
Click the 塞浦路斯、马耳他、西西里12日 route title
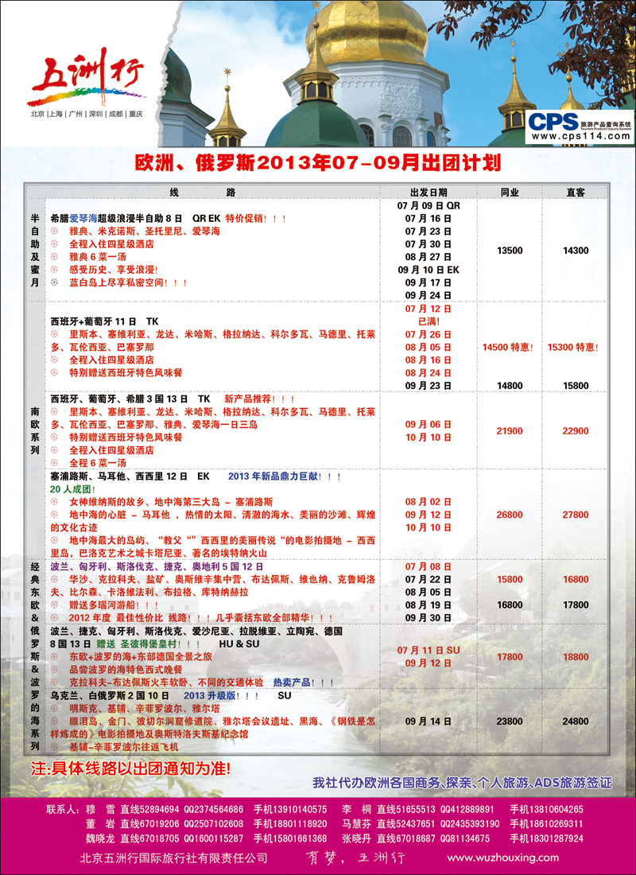pos(119,476)
